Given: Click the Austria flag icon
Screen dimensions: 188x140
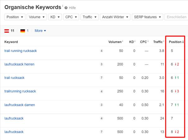Looking at the screenshot, I should (7, 31).
